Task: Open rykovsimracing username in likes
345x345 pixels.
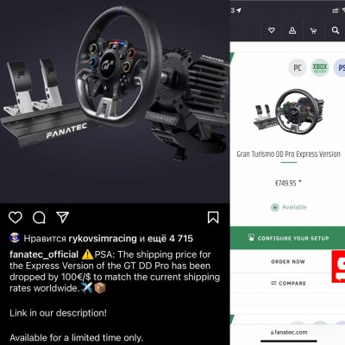Action: coord(103,238)
